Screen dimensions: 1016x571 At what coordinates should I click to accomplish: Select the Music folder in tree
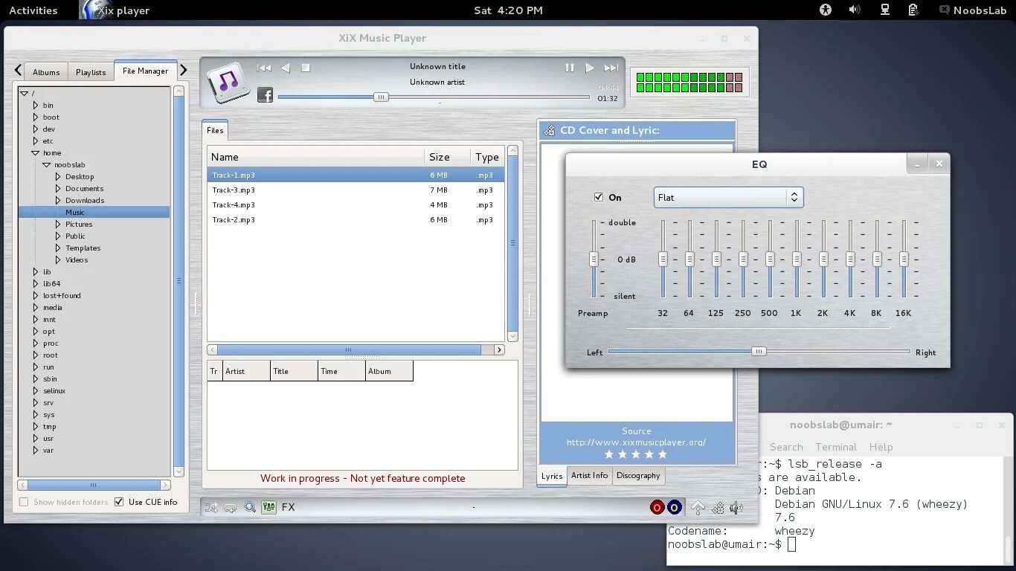click(94, 212)
